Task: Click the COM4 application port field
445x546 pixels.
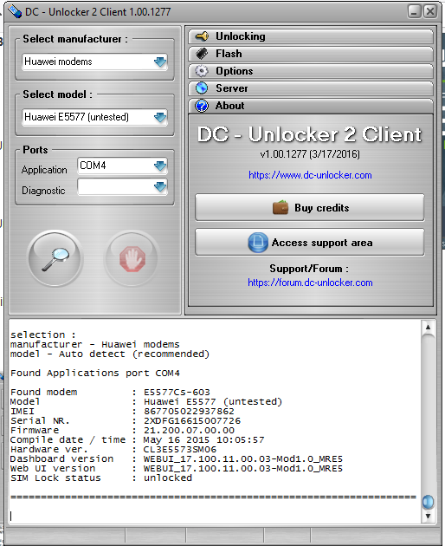Action: (x=122, y=166)
